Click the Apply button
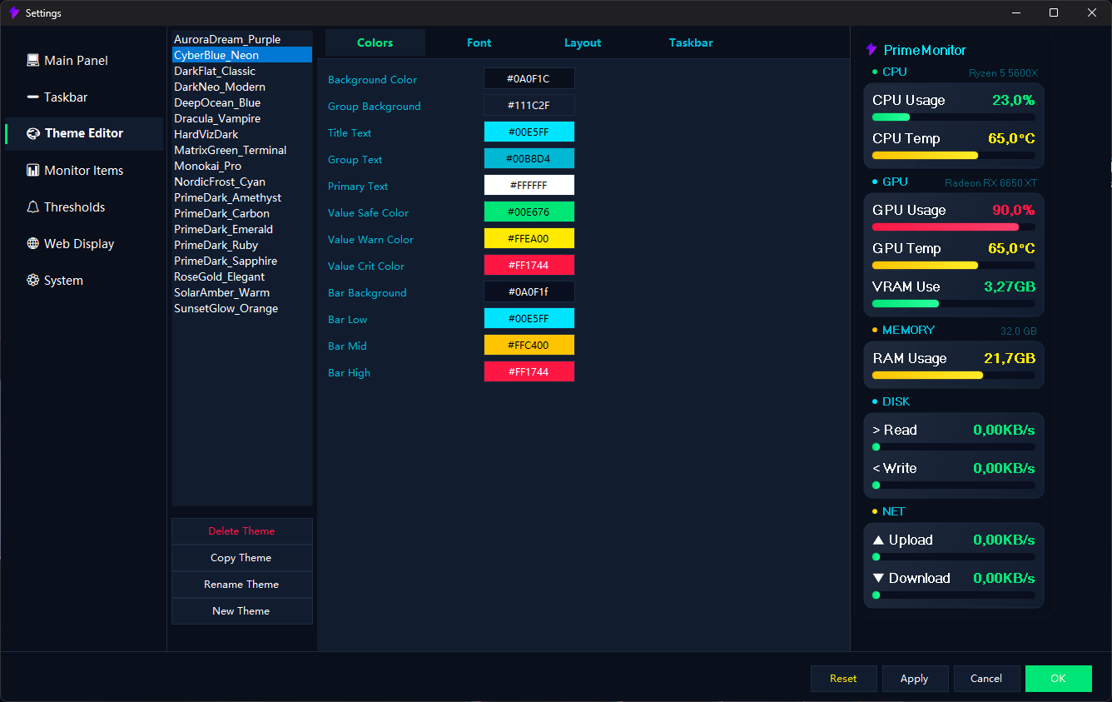1112x702 pixels. (915, 678)
